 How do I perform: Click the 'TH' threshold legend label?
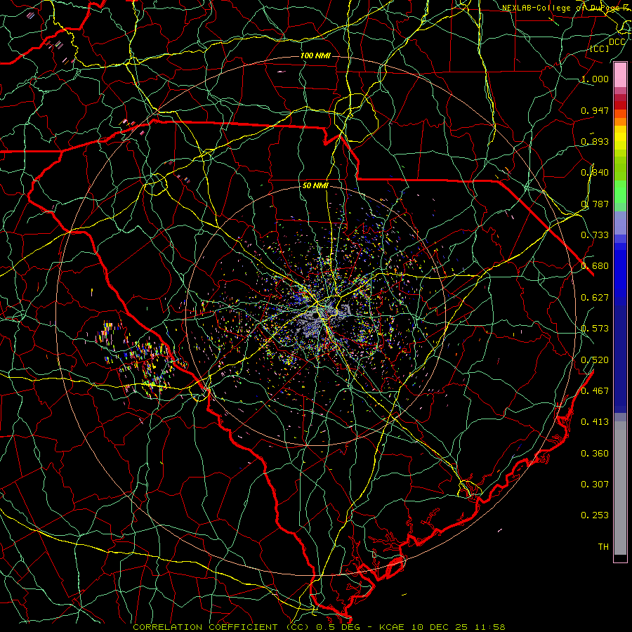pos(603,547)
